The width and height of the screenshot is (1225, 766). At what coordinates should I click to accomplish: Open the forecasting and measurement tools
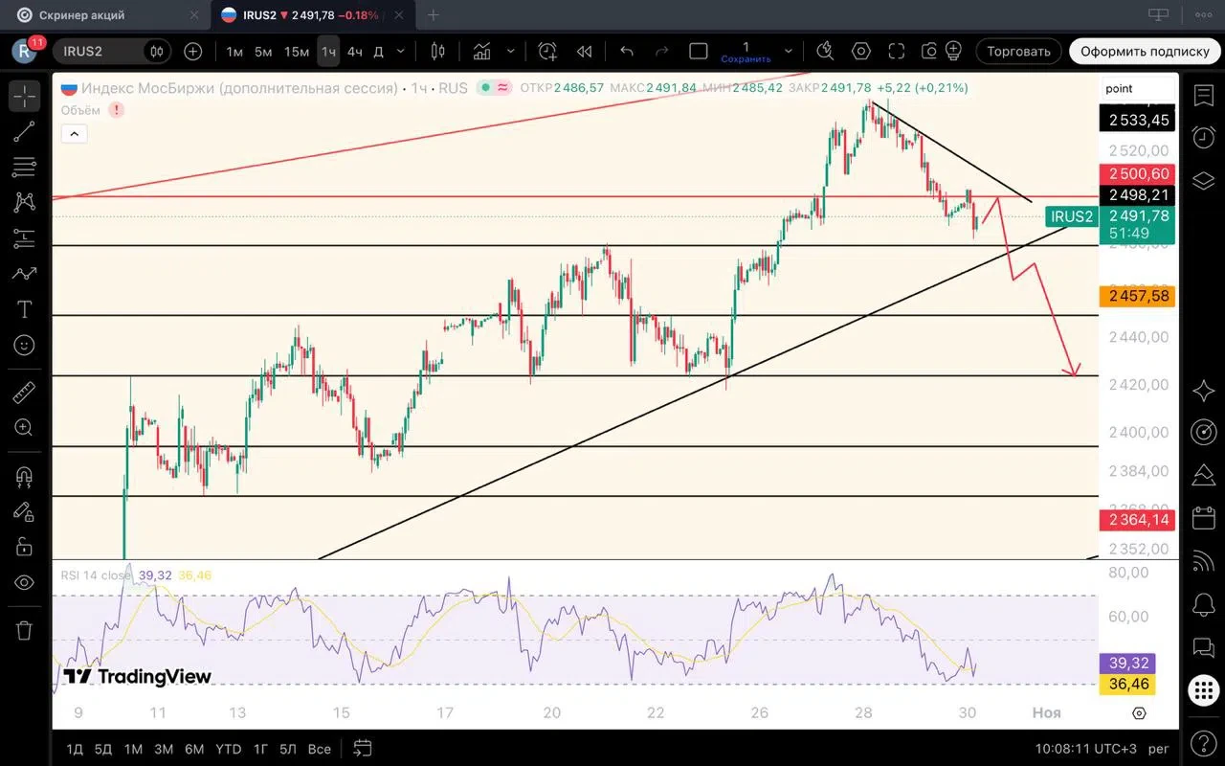pyautogui.click(x=24, y=238)
